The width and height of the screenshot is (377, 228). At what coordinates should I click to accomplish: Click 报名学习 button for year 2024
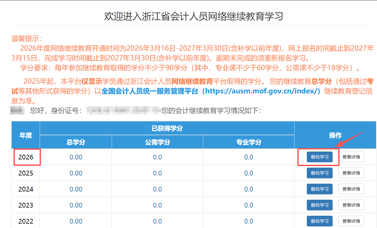coord(320,189)
